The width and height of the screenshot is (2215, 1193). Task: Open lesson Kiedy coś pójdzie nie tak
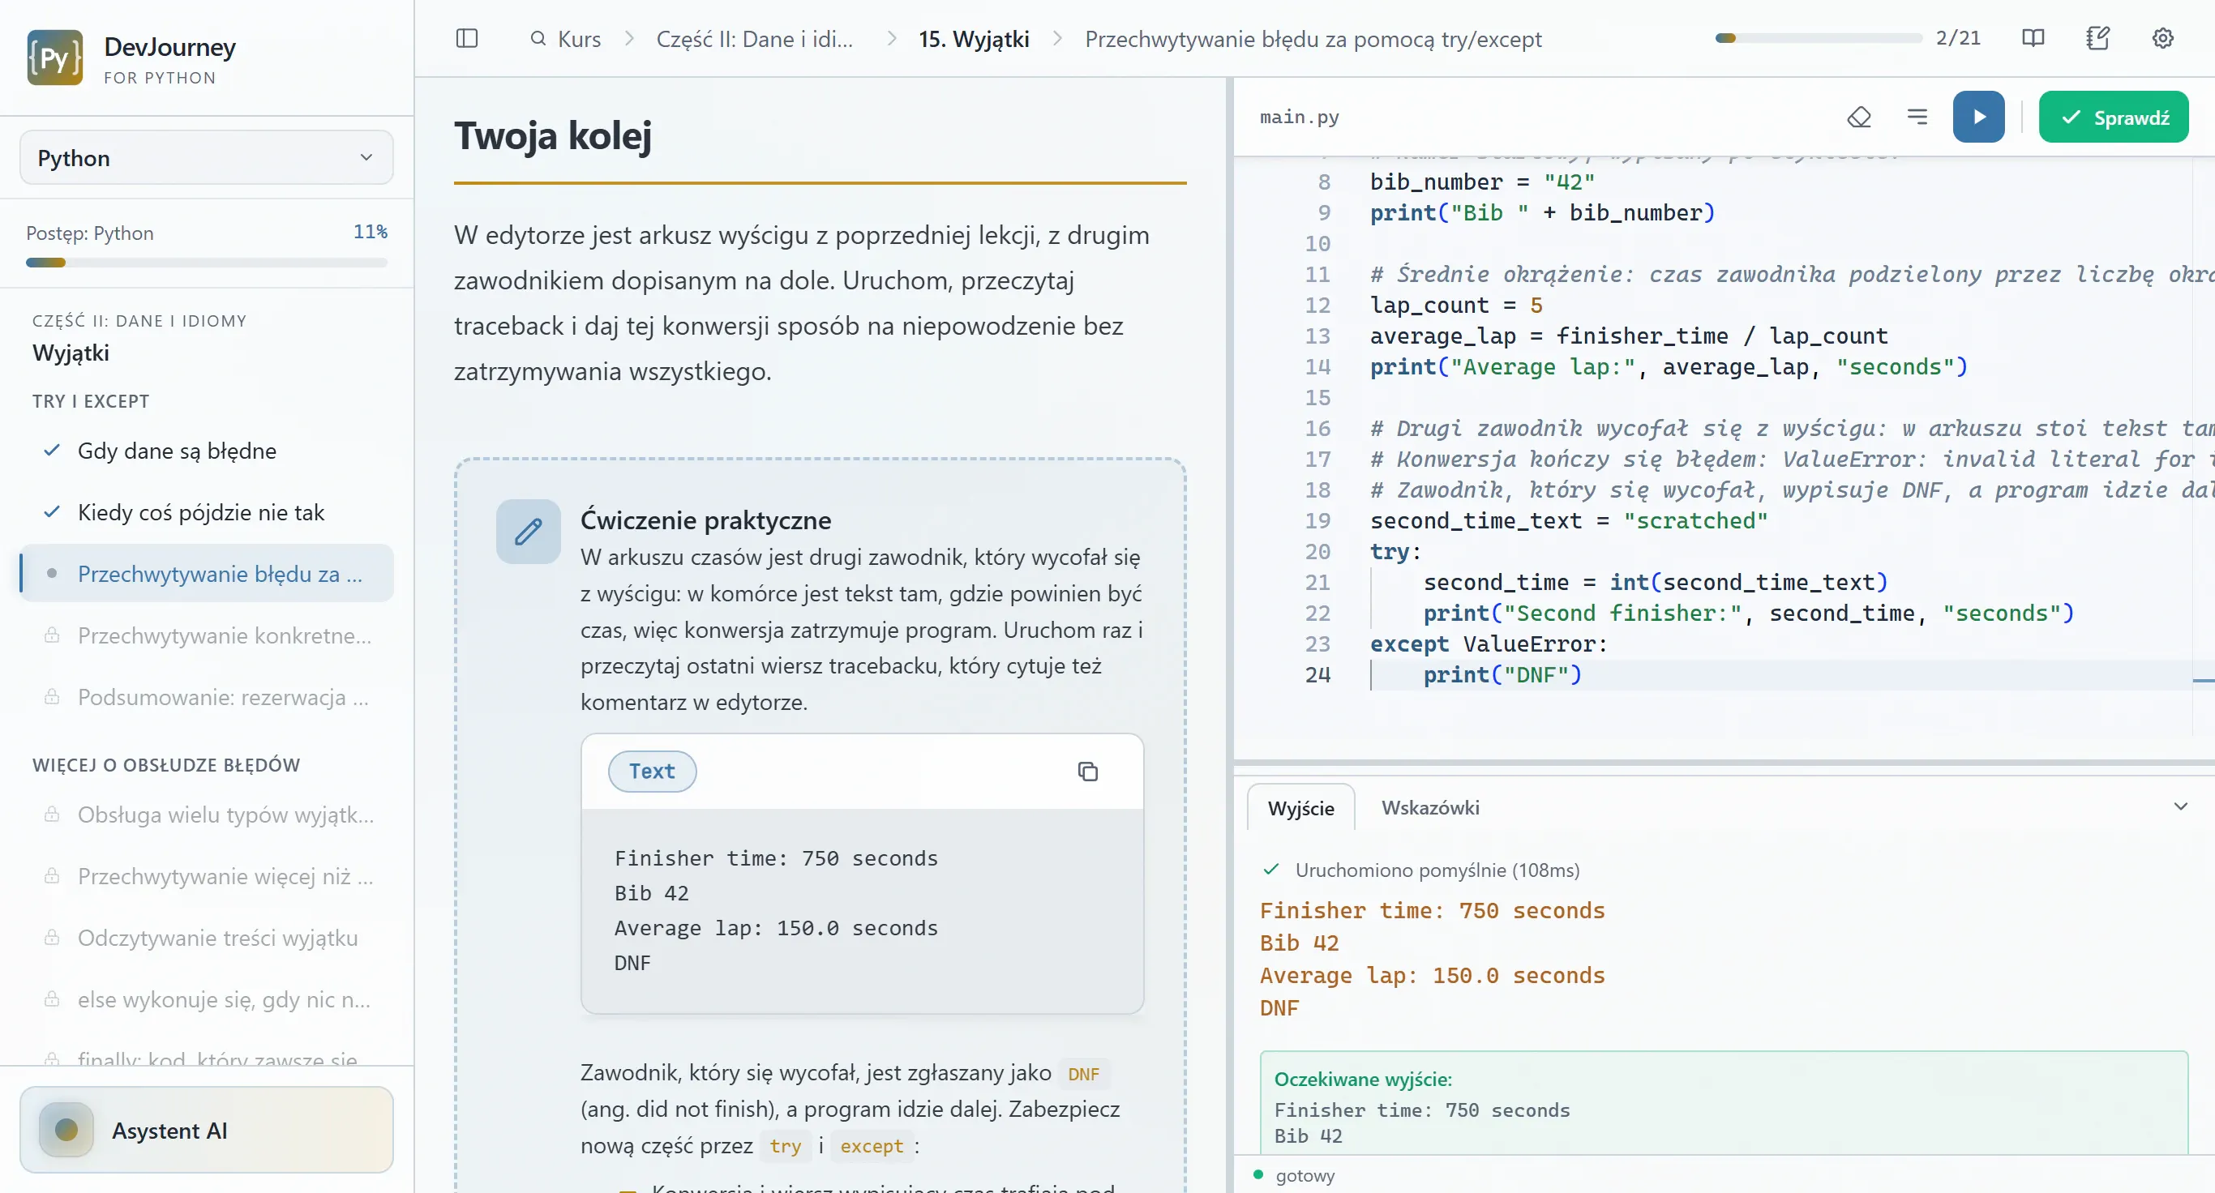tap(207, 512)
